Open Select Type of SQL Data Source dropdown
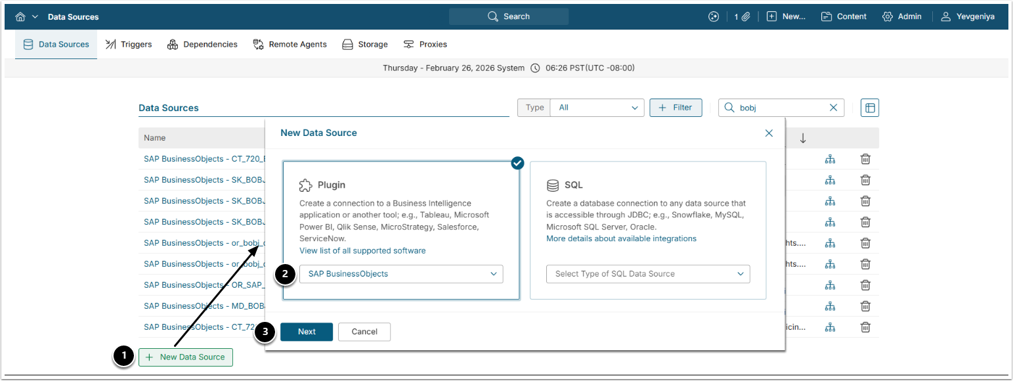Viewport: 1013px width, 381px height. pos(647,274)
